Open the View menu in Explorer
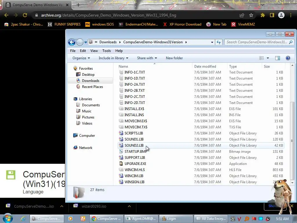The height and width of the screenshot is (223, 297). click(94, 51)
